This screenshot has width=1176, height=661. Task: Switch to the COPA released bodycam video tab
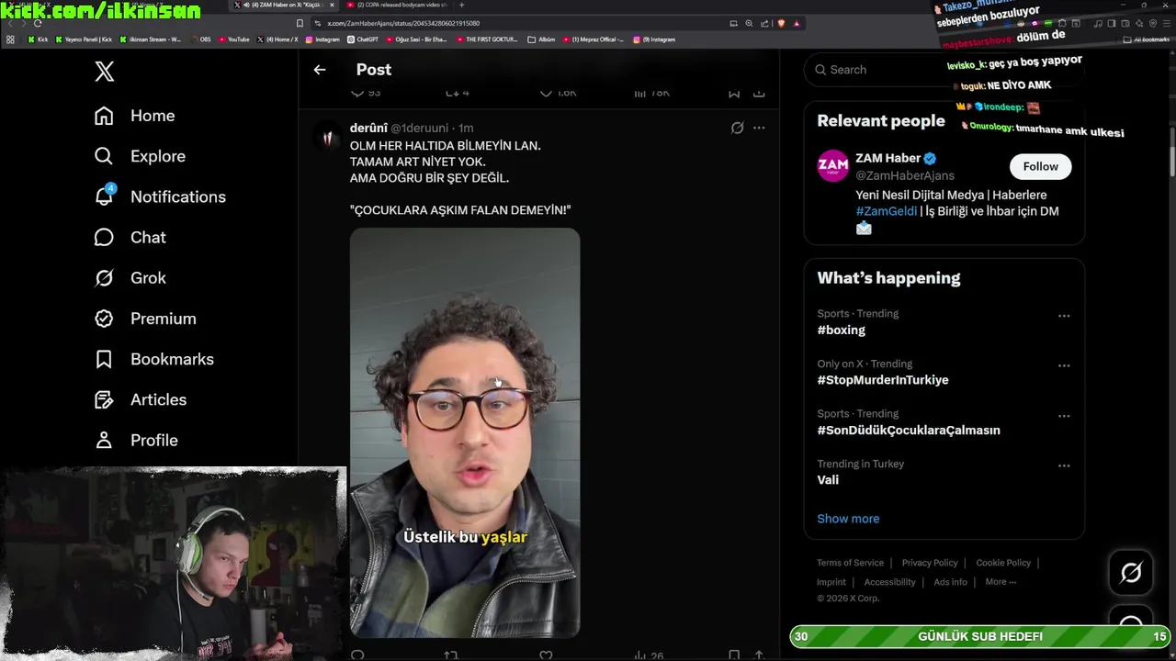399,6
